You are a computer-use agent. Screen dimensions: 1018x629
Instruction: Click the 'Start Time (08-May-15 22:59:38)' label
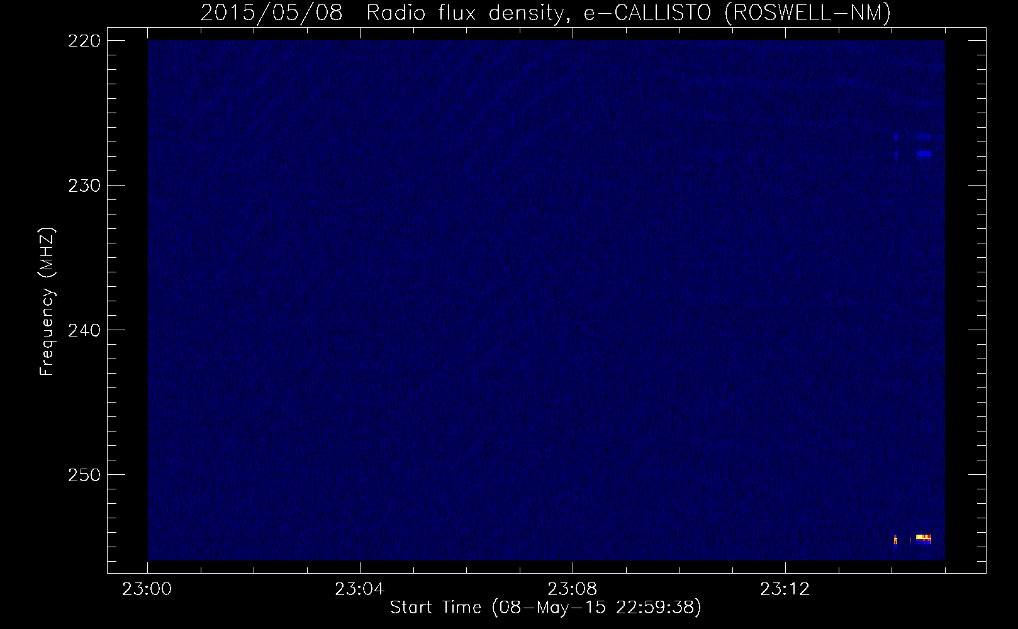[x=545, y=608]
